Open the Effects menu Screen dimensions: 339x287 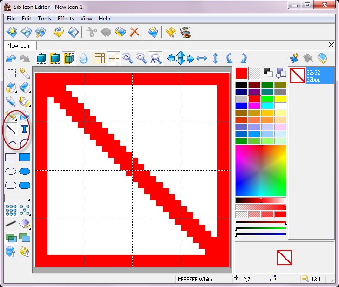[66, 19]
